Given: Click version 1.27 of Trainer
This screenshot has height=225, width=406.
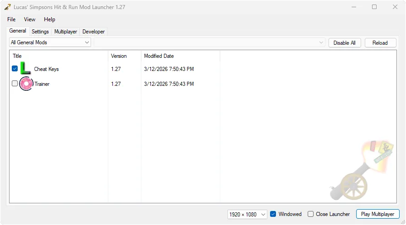Looking at the screenshot, I should pyautogui.click(x=116, y=84).
